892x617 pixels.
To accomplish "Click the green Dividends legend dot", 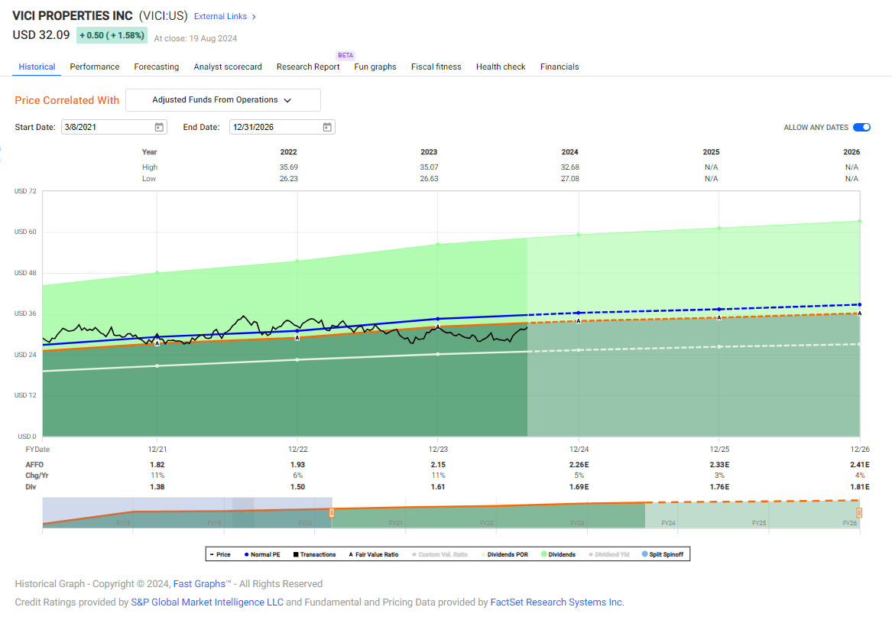I will (543, 553).
